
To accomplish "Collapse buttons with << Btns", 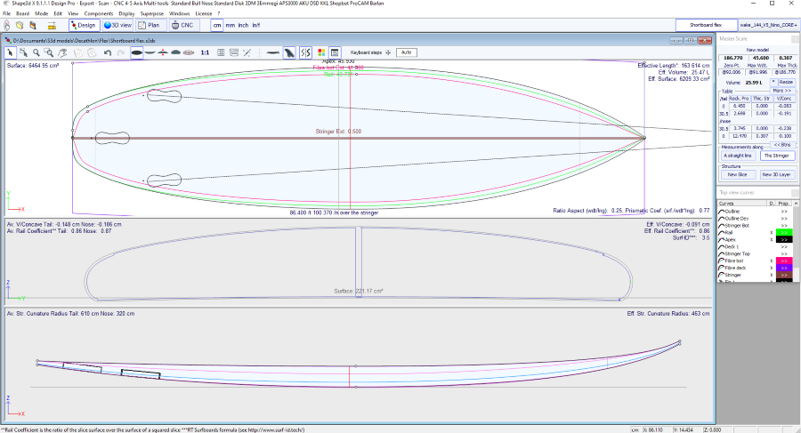I will 781,144.
